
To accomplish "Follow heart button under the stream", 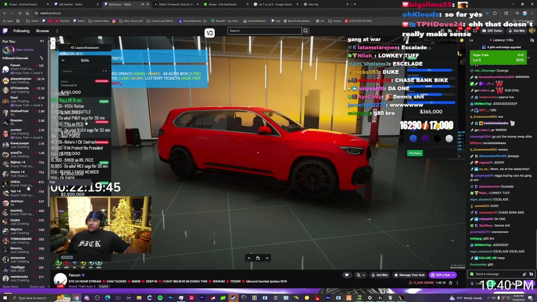I will pyautogui.click(x=347, y=275).
